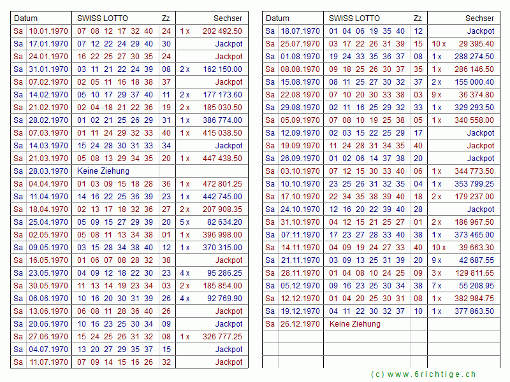Select the date 10.01.1970
Screen dimensions: 510x382
(x=48, y=31)
